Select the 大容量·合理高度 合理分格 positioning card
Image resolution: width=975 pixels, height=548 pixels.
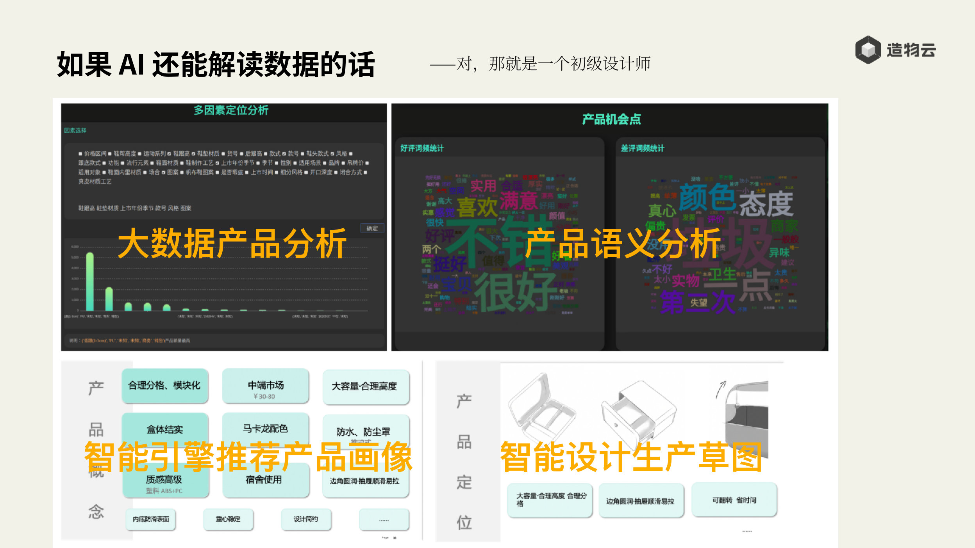tap(550, 501)
